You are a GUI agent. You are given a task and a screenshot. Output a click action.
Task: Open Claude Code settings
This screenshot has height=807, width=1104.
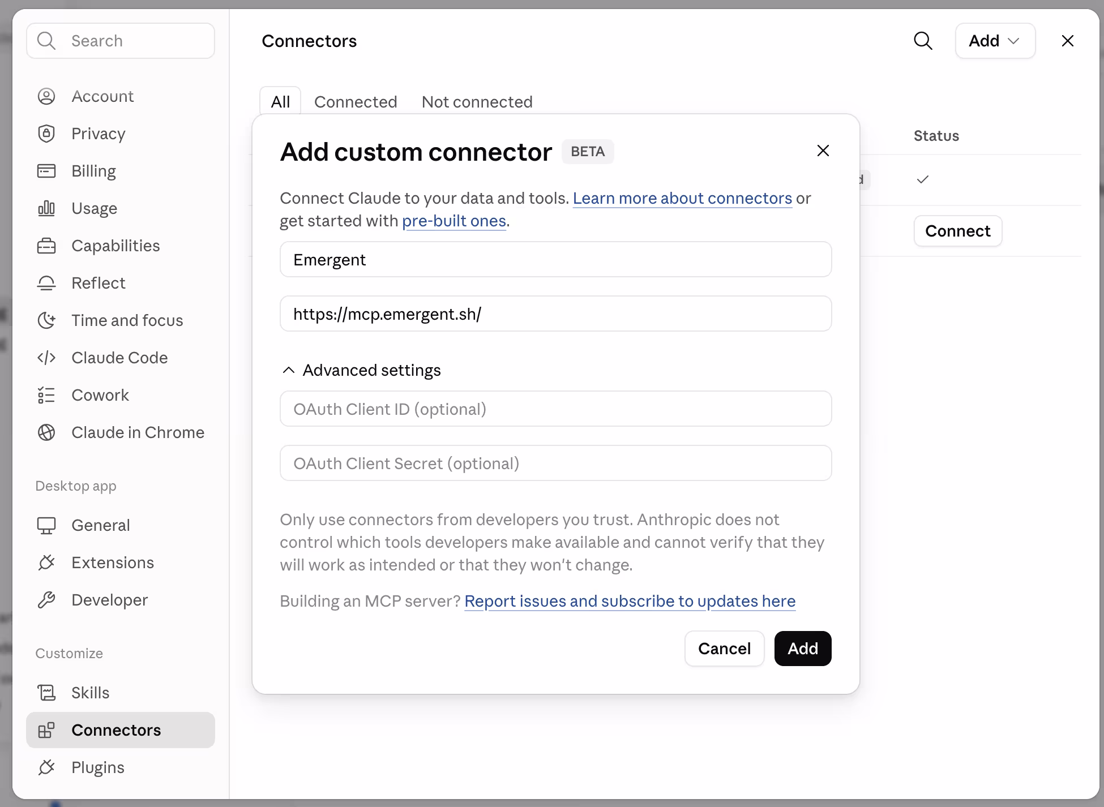pyautogui.click(x=121, y=358)
